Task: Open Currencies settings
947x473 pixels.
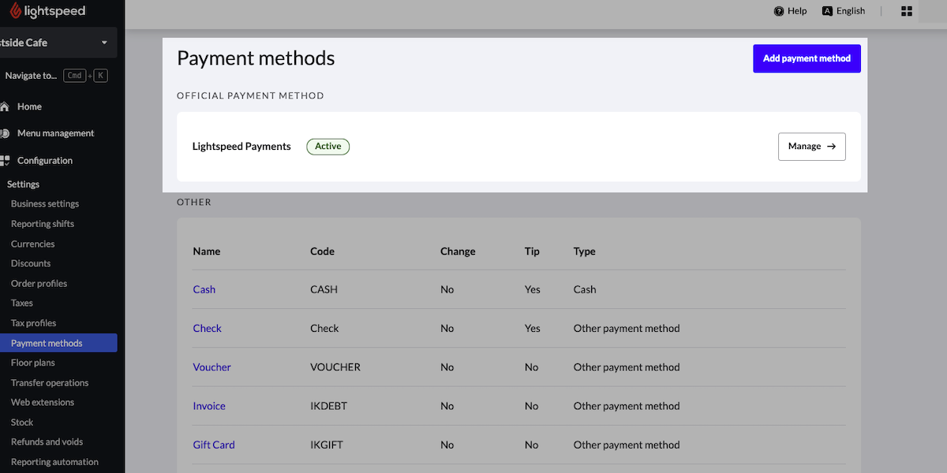Action: click(x=33, y=244)
